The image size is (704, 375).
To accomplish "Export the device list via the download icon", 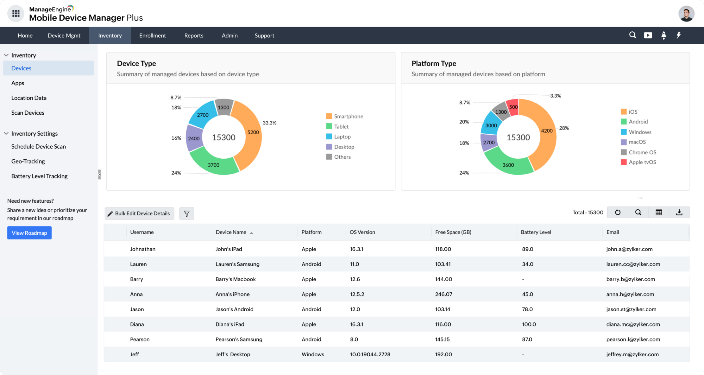I will (679, 212).
